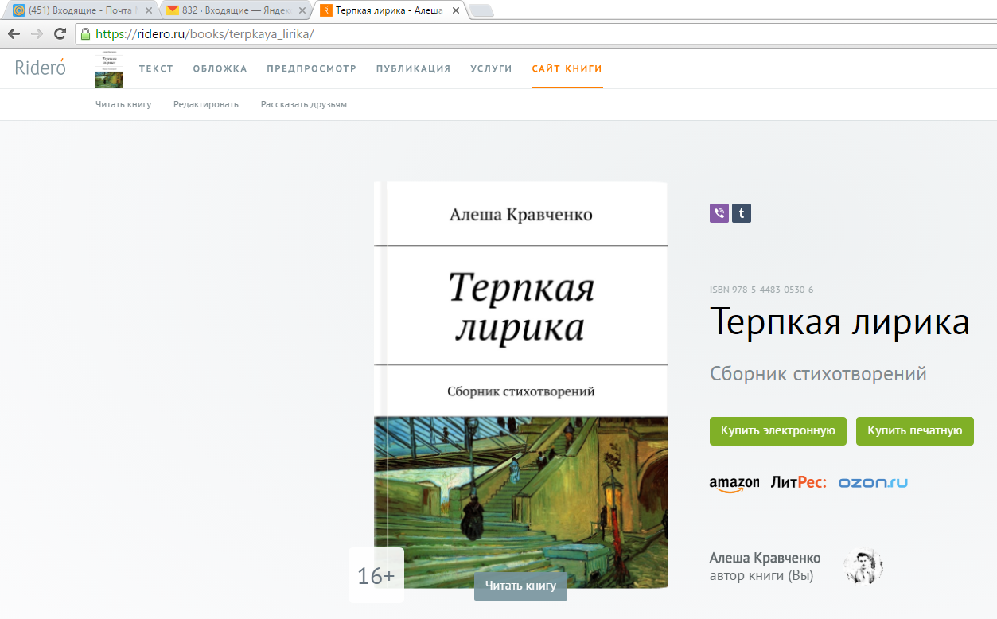Close the Mail.ru Входящие tab
The image size is (997, 619).
148,10
